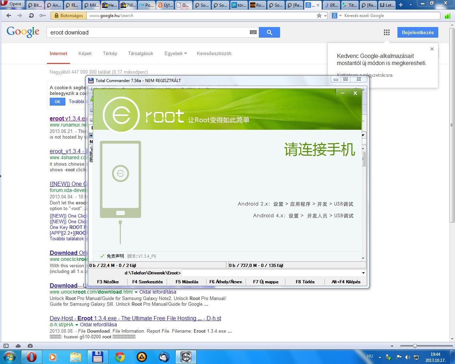This screenshot has height=364, width=455.
Task: Switch to Eroot app in taskbar
Action: [x=186, y=357]
